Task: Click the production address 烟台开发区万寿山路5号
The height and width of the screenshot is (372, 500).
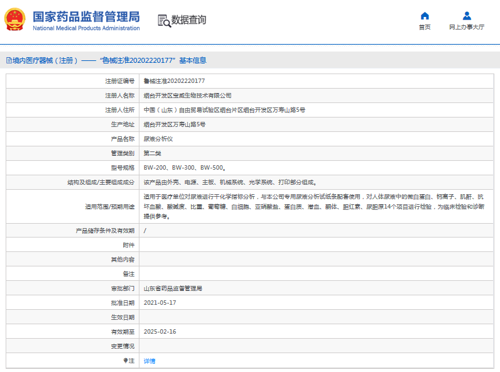Action: (x=175, y=124)
